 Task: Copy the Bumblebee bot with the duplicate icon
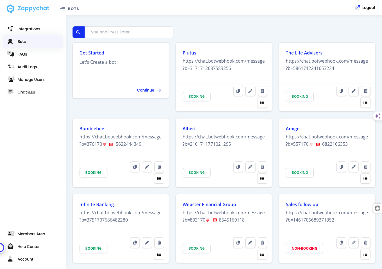coord(135,167)
